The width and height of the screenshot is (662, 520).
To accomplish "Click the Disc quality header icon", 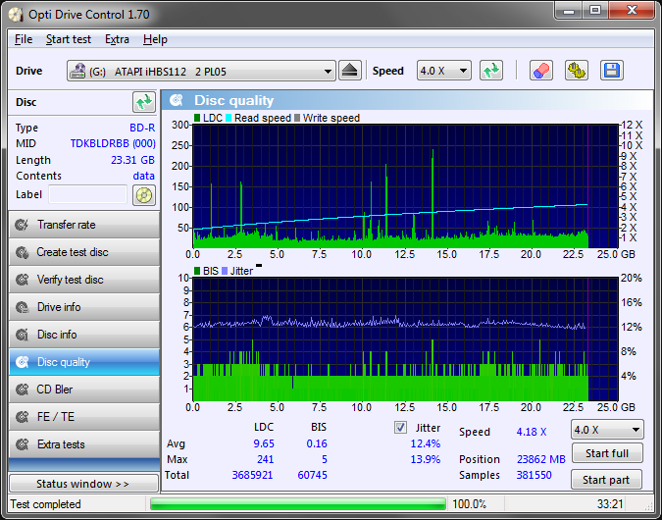I will (177, 100).
